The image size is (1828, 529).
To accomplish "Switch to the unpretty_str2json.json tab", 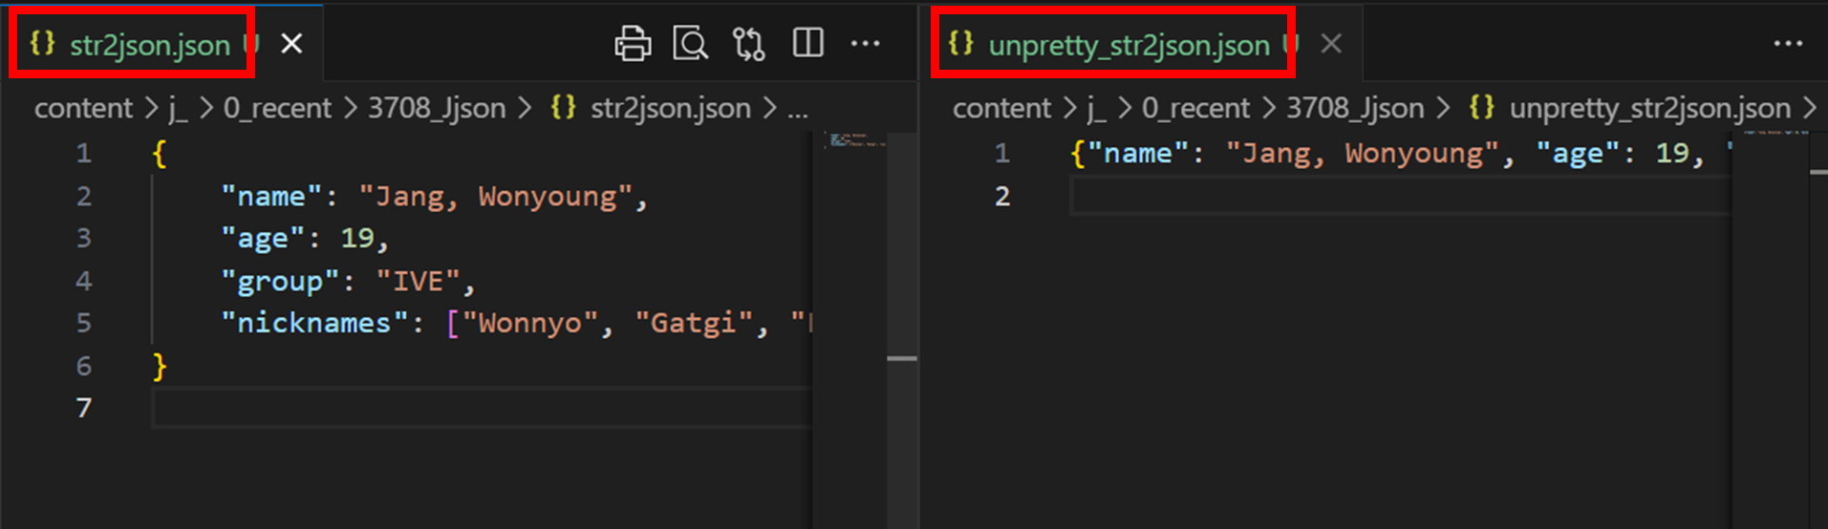I will point(1129,45).
